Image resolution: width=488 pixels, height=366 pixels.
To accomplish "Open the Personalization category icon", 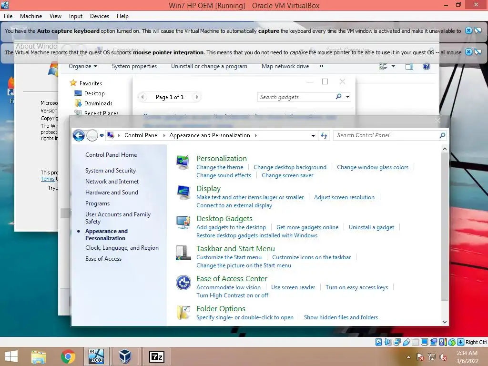I will [x=183, y=163].
